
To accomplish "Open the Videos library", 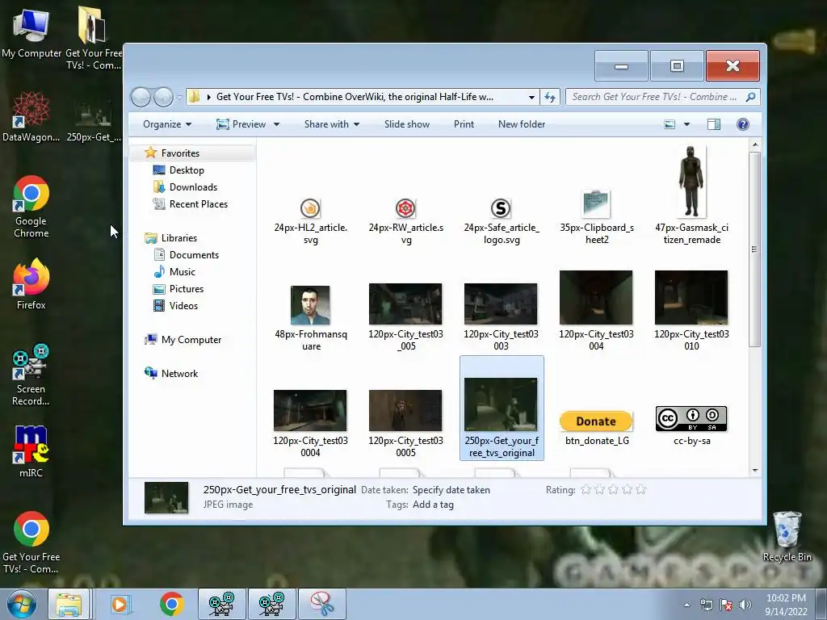I will 183,305.
